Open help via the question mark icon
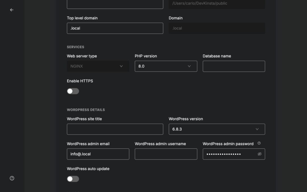 11,178
